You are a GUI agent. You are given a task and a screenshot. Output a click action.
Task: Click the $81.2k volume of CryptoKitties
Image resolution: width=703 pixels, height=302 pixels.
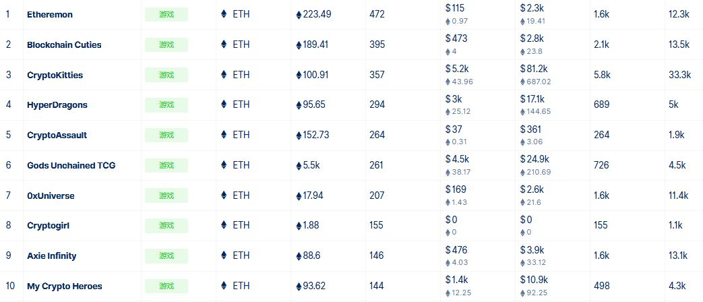pos(534,69)
